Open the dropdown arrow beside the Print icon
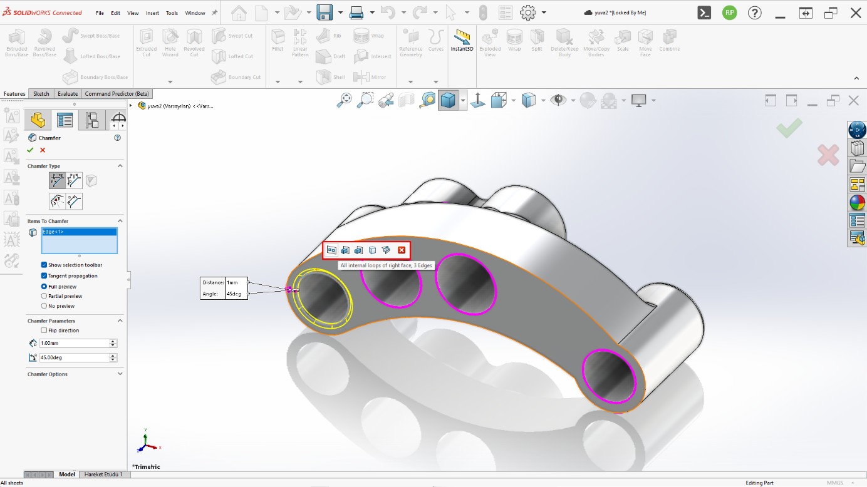This screenshot has width=867, height=487. tap(372, 13)
